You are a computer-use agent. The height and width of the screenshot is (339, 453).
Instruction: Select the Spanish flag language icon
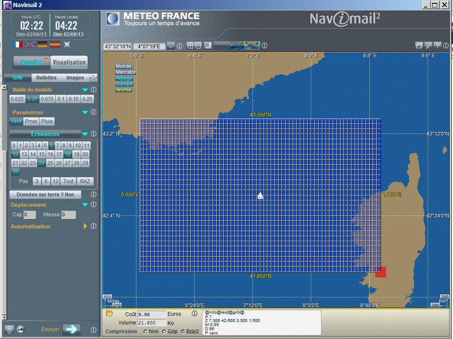(55, 44)
